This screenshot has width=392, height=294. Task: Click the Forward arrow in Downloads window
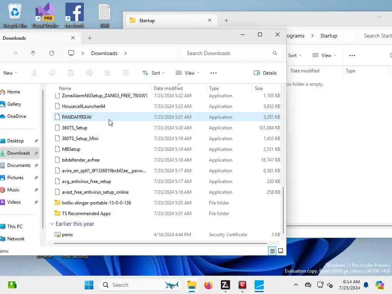(x=15, y=53)
